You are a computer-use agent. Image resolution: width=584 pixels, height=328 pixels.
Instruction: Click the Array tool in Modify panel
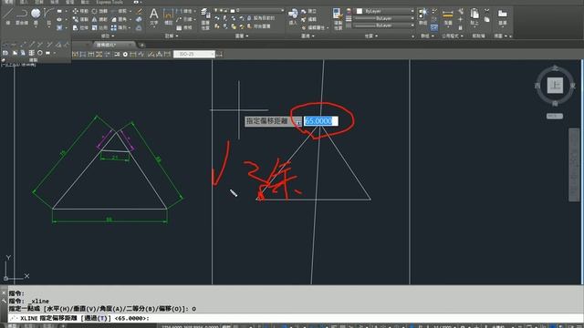[120, 28]
